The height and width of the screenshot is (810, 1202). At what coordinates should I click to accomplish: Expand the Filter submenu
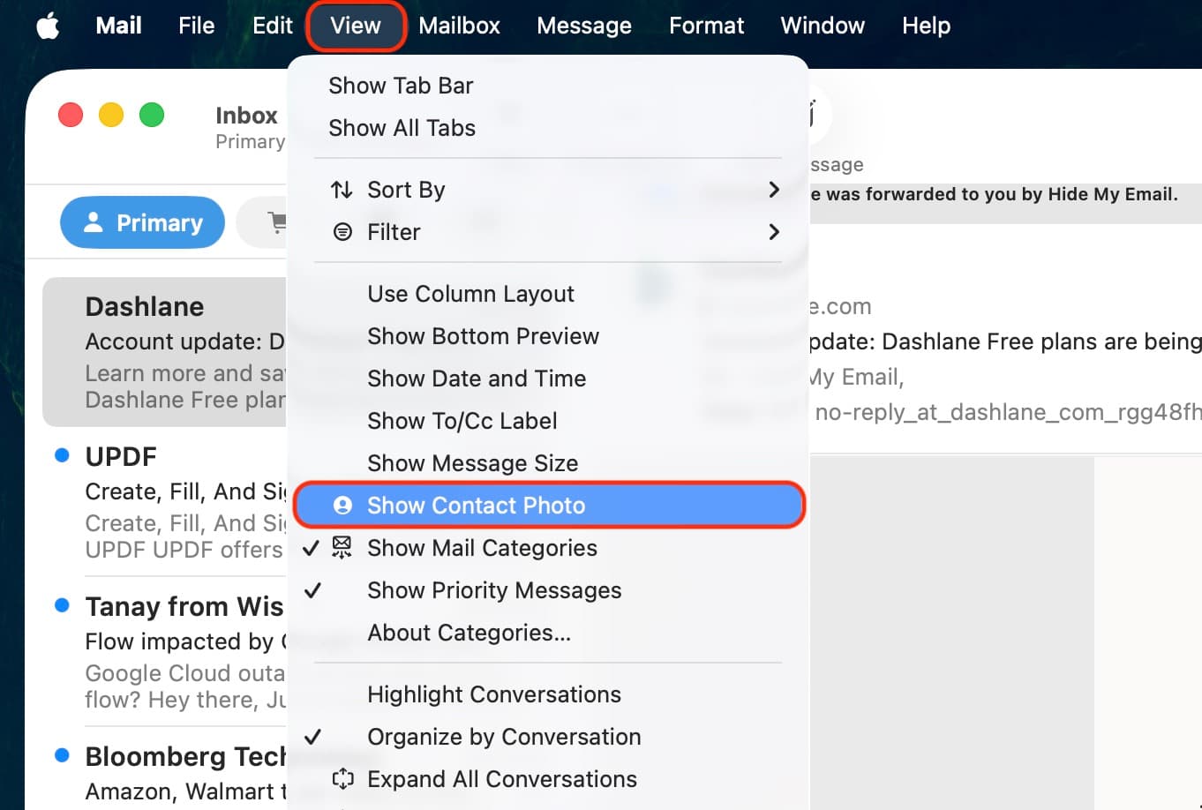548,232
